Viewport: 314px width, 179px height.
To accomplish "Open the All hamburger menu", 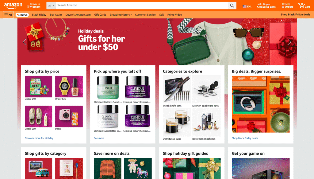I will (x=8, y=15).
